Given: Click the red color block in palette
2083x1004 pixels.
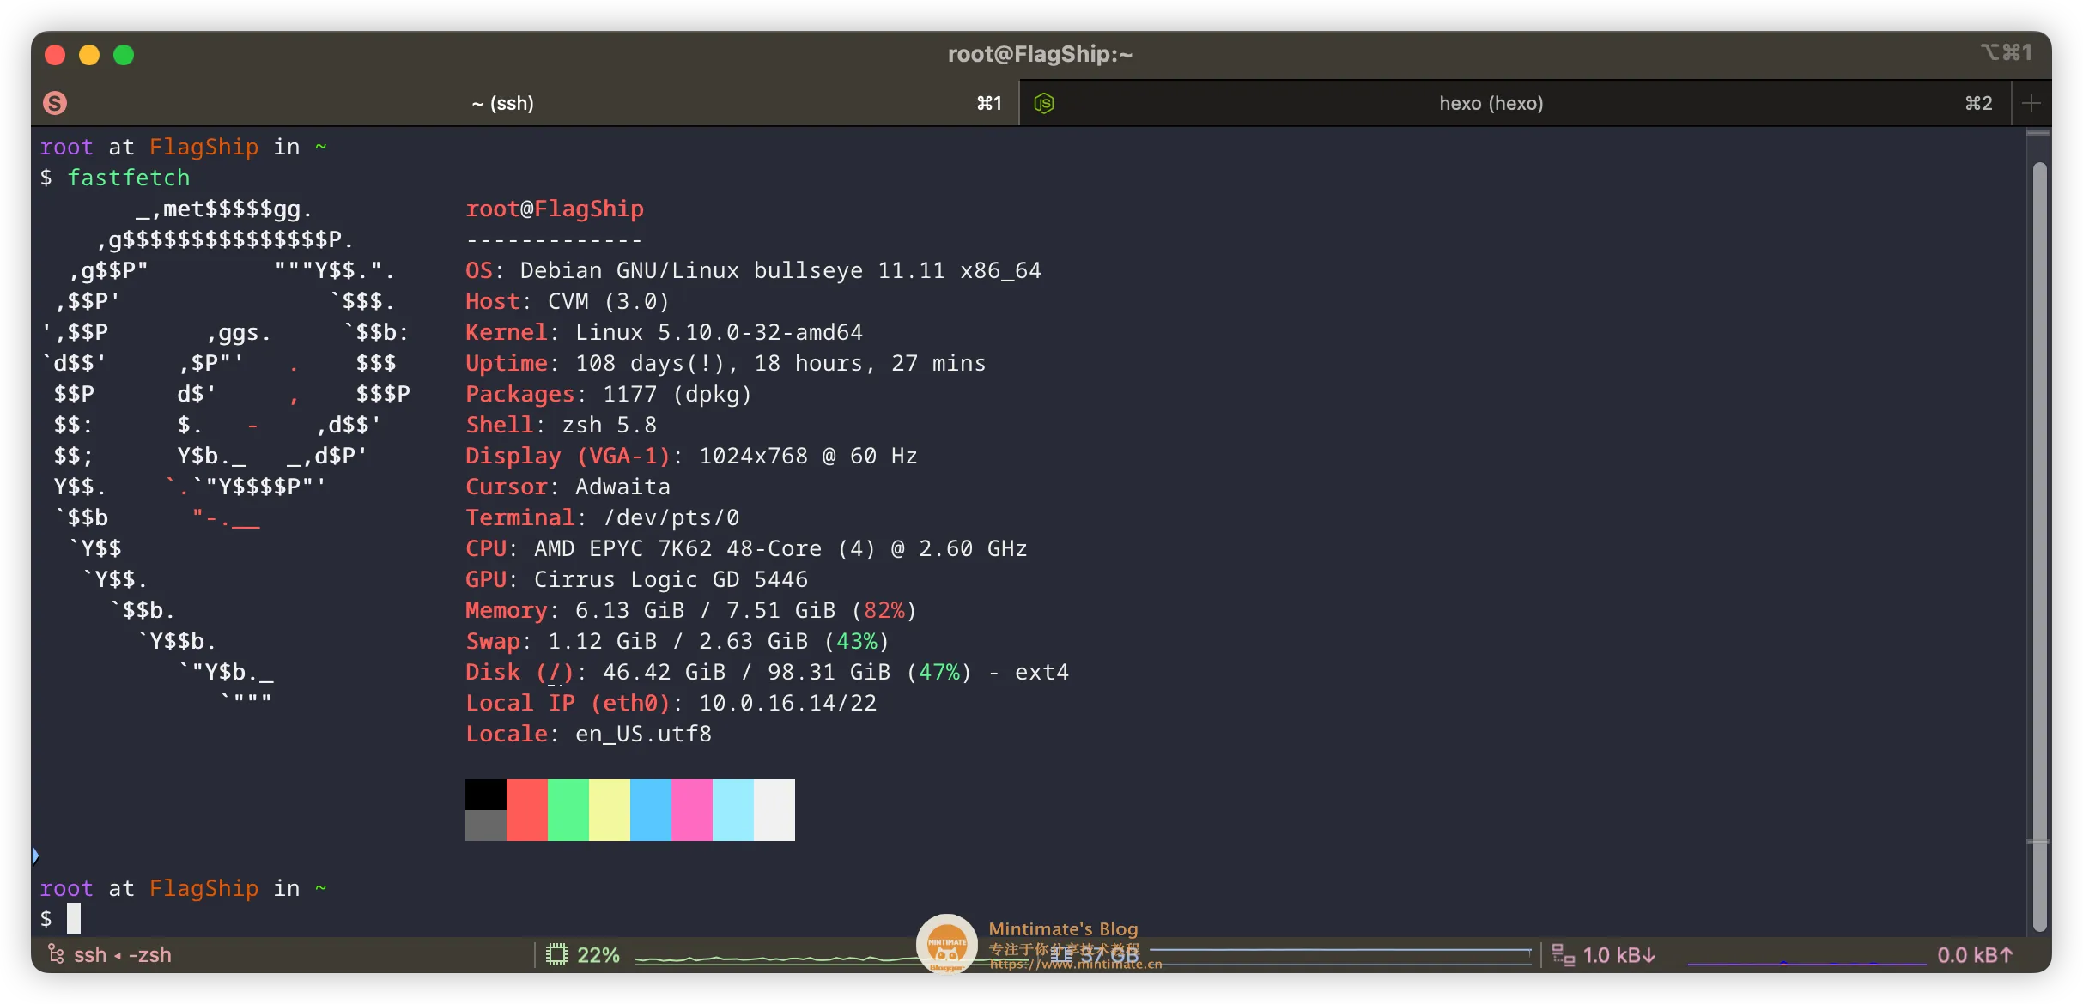Looking at the screenshot, I should [526, 809].
